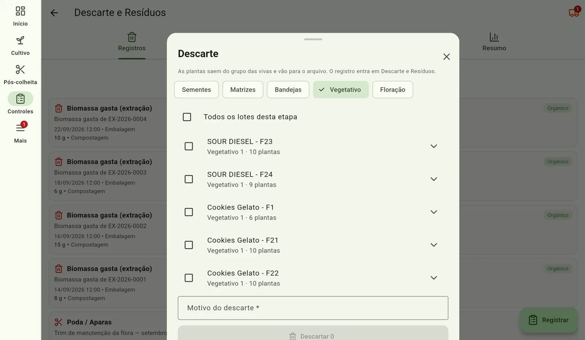This screenshot has width=585, height=340.
Task: Open Pós-colheita scissors section
Action: (x=20, y=70)
